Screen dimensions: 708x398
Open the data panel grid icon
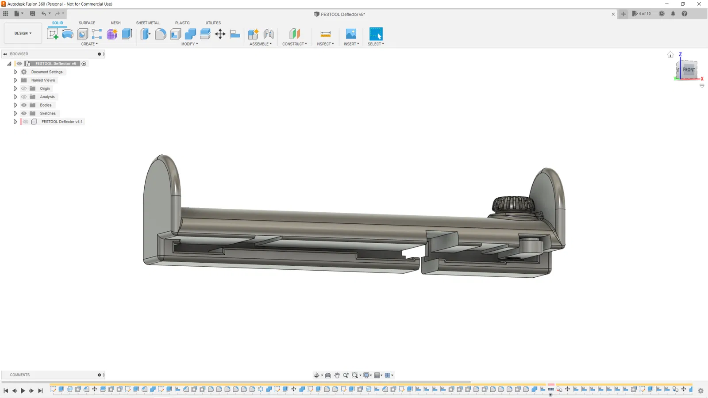point(5,14)
